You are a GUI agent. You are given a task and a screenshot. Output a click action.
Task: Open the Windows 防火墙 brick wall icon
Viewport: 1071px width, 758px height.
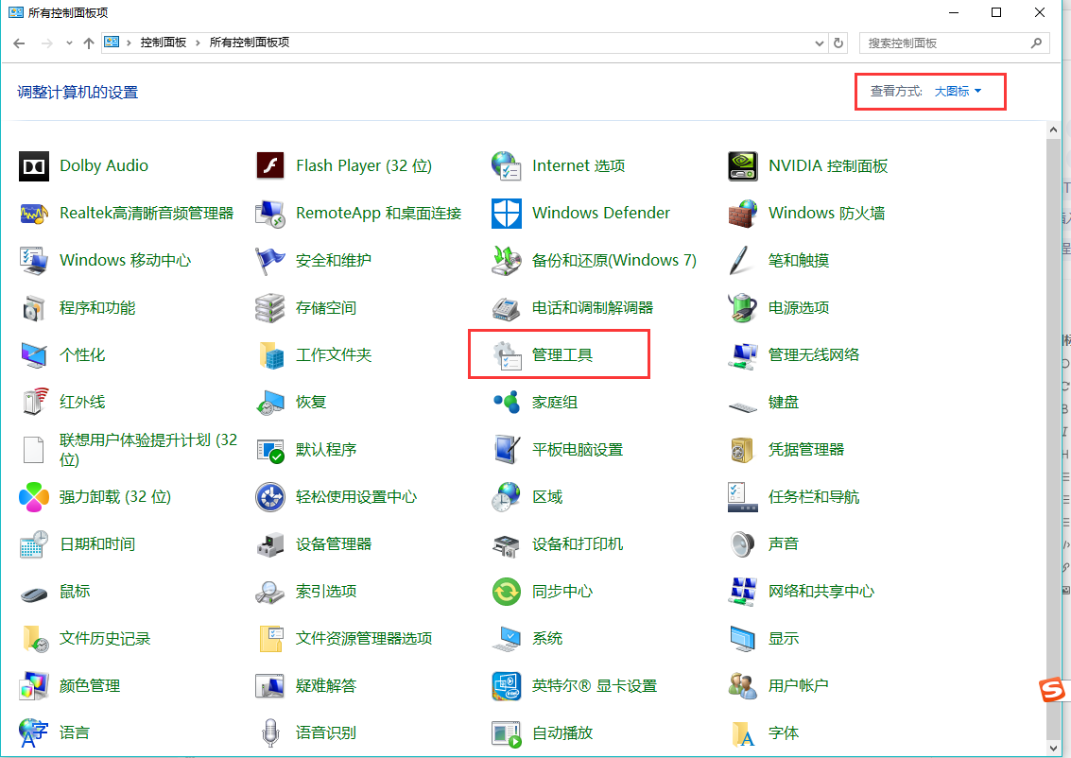click(x=742, y=213)
